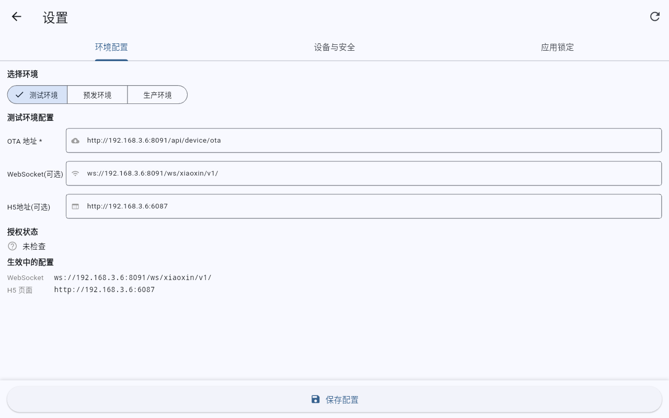Edit the WebSocket(可选) input field
Screen dimensions: 669x418
pos(364,173)
